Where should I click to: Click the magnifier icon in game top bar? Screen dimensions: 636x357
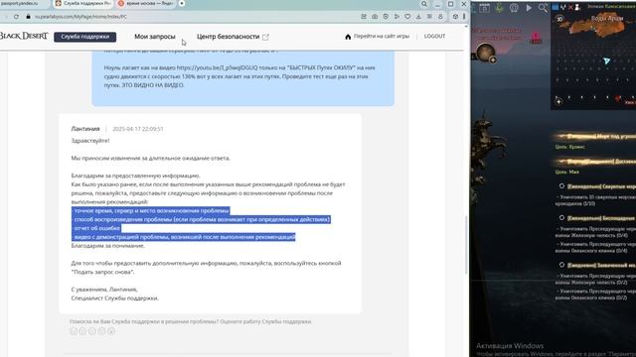[x=543, y=8]
